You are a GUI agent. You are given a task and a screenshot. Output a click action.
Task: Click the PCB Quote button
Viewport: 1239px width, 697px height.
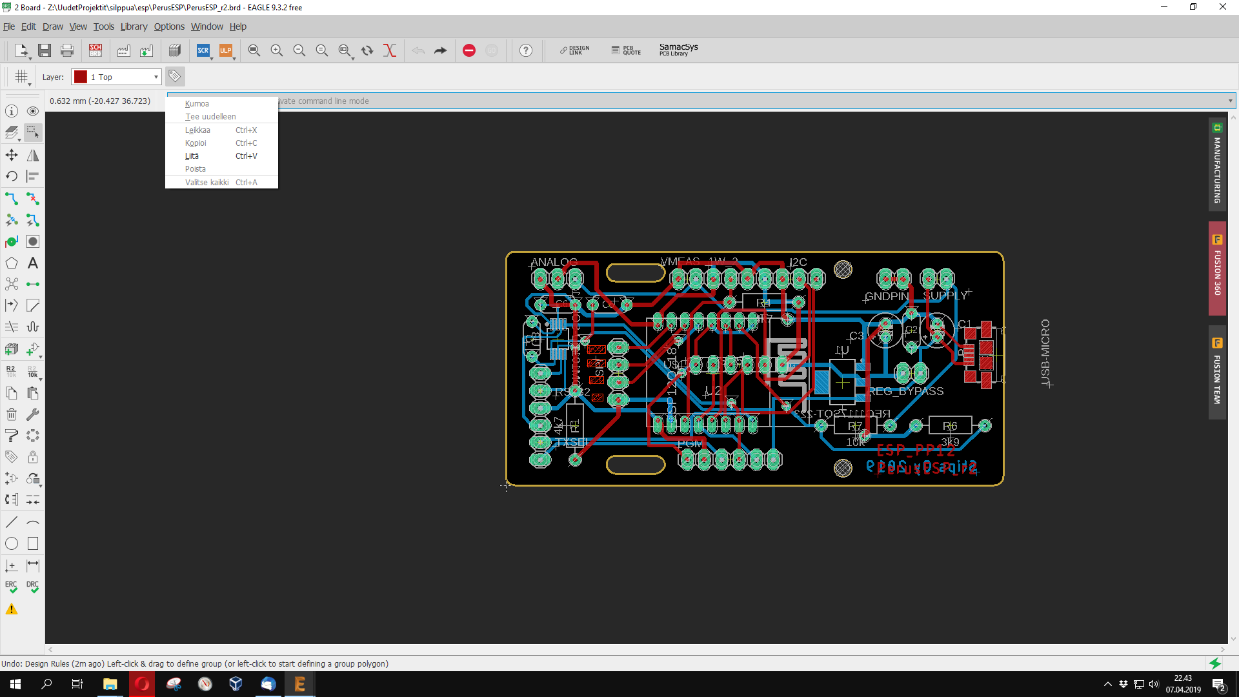tap(626, 50)
